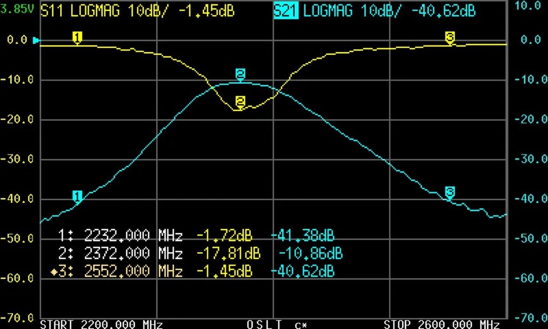Viewport: 548px width, 329px height.
Task: Select yellow marker 2 at the S11 dip
Action: click(240, 101)
